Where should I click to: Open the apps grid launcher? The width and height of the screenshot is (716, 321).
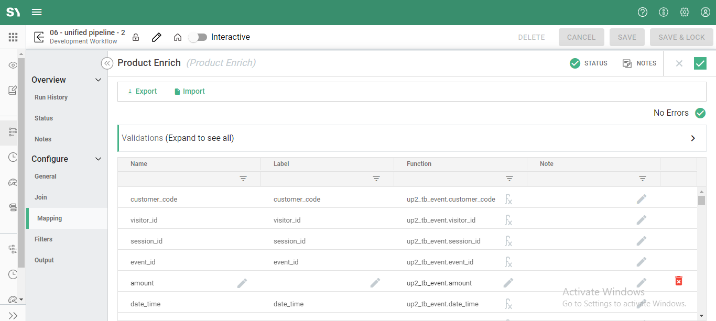[13, 37]
